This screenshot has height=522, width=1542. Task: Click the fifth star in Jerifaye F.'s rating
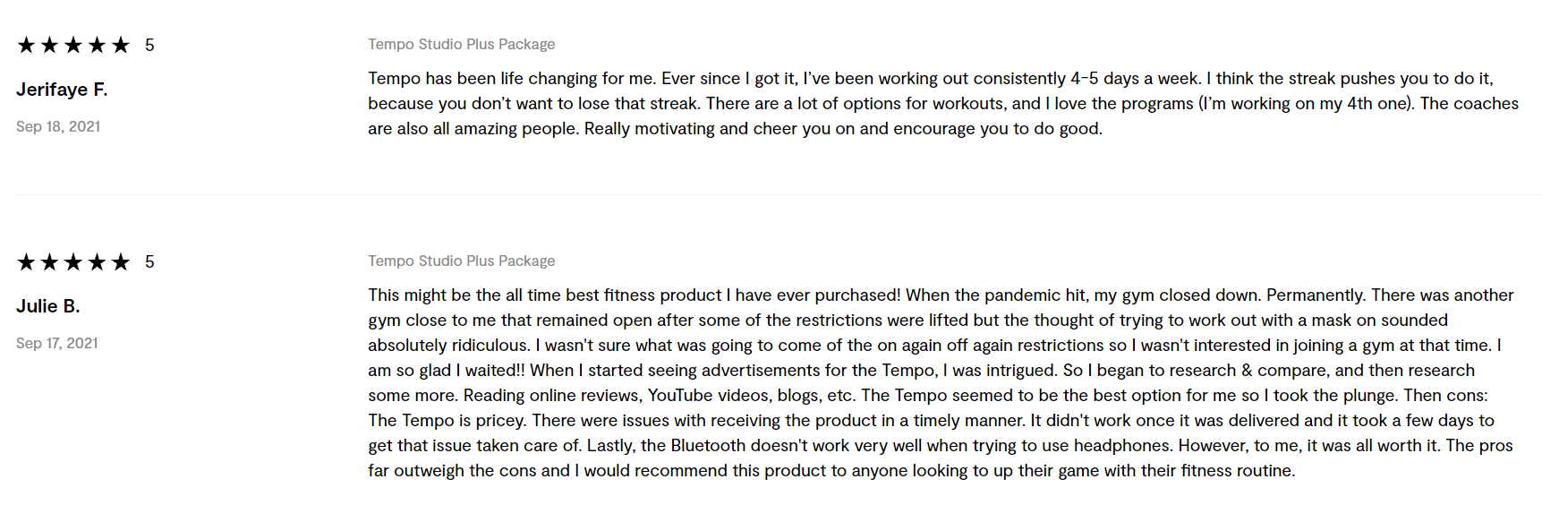click(121, 45)
